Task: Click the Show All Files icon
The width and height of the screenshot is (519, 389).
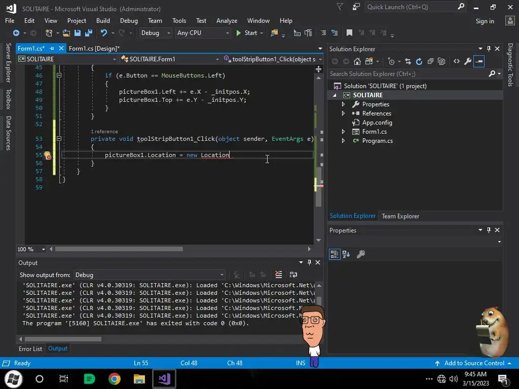Action: pyautogui.click(x=441, y=61)
